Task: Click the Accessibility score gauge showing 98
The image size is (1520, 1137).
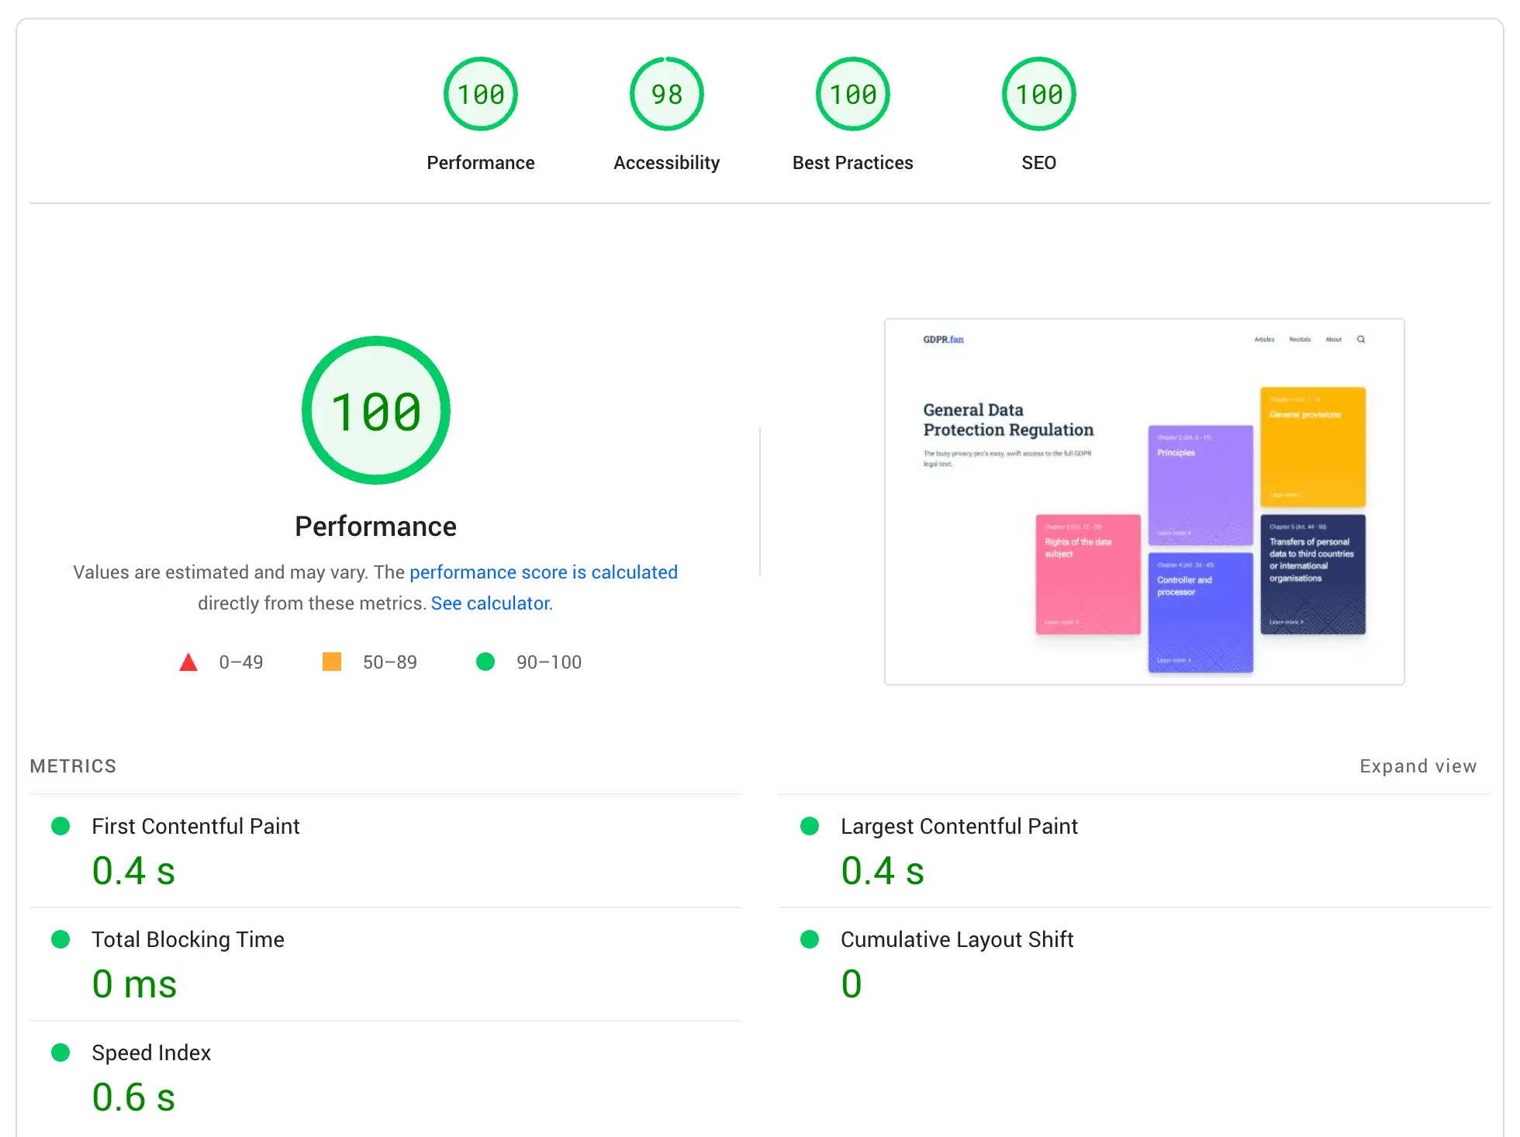Action: point(666,93)
